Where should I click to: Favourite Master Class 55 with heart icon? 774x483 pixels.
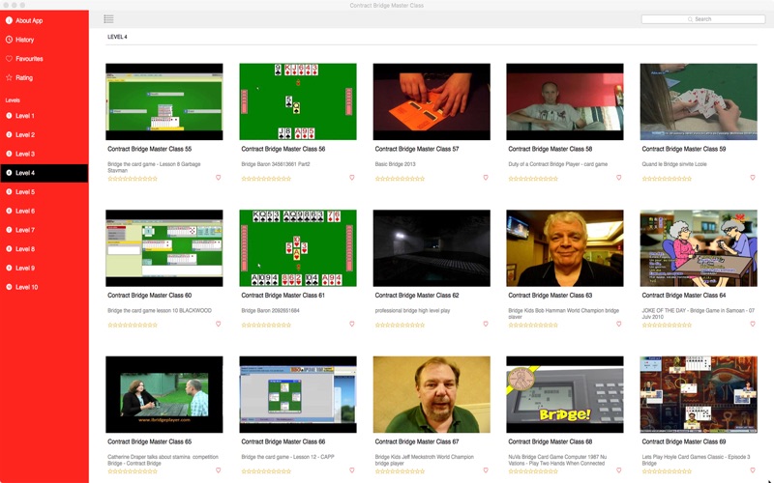[x=219, y=178]
